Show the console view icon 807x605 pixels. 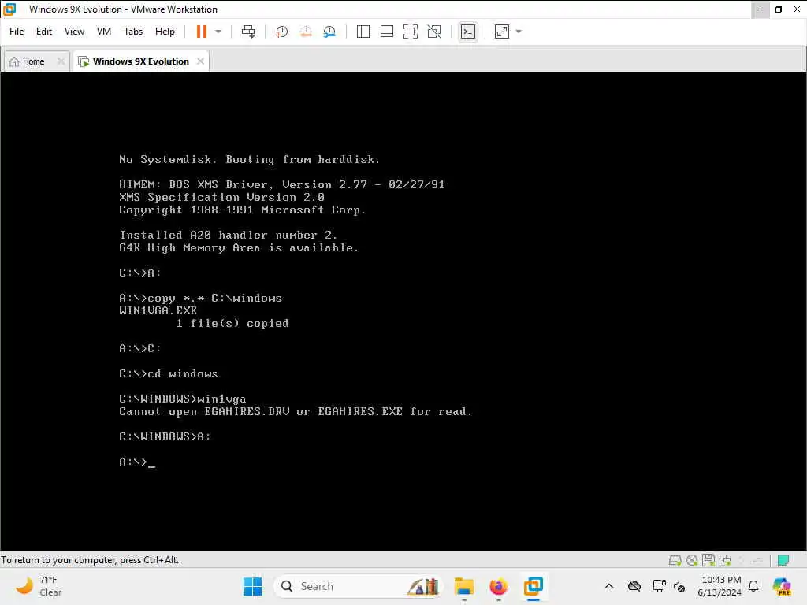click(x=468, y=32)
